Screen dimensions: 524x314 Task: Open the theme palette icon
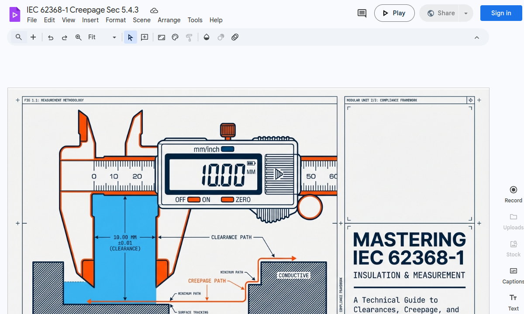coord(175,38)
